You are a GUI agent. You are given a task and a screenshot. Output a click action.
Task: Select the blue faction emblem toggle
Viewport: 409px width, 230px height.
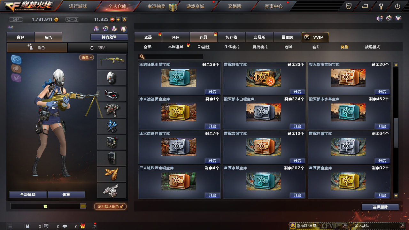pyautogui.click(x=16, y=59)
